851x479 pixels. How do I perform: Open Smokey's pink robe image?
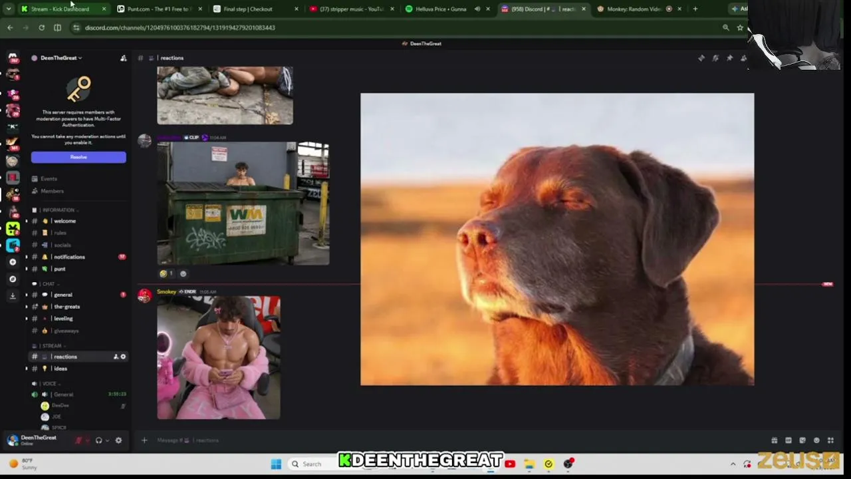(x=219, y=358)
